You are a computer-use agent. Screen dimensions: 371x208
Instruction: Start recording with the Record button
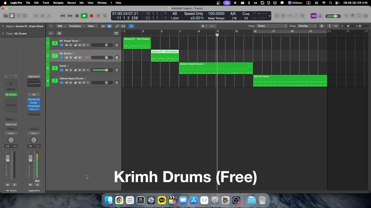[91, 16]
